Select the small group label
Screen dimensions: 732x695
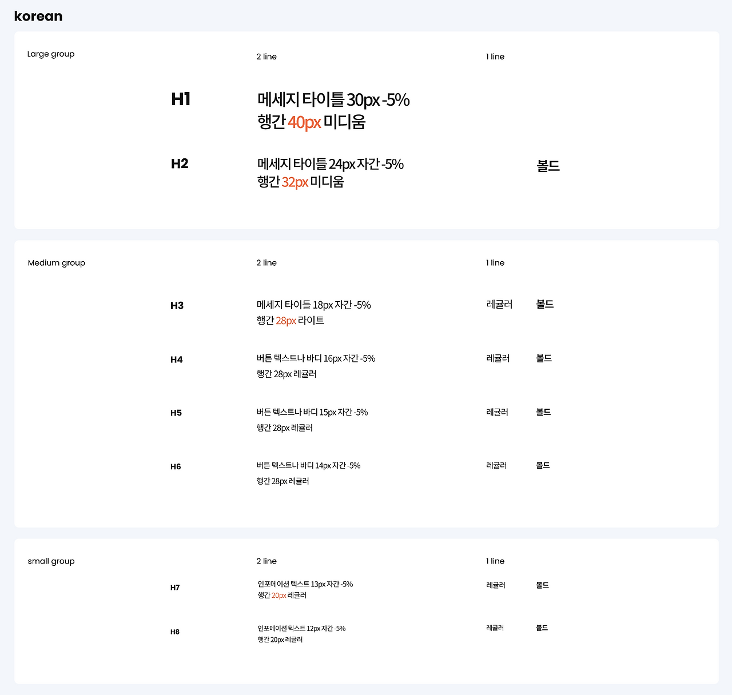click(51, 561)
